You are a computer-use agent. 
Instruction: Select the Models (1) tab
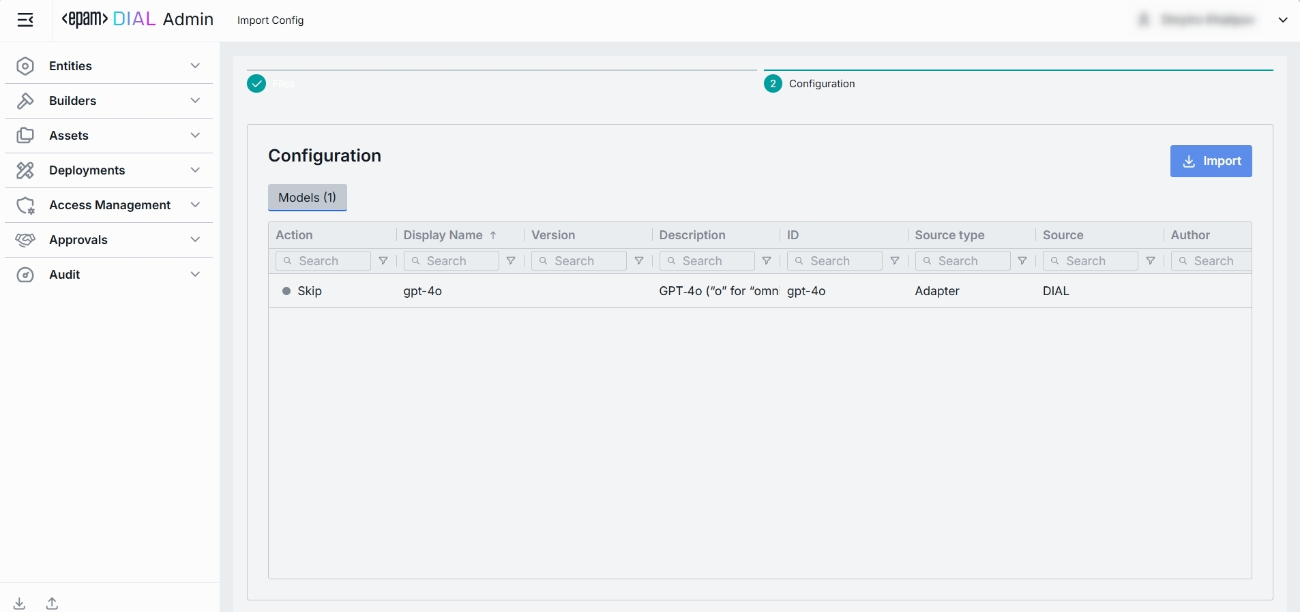[307, 198]
